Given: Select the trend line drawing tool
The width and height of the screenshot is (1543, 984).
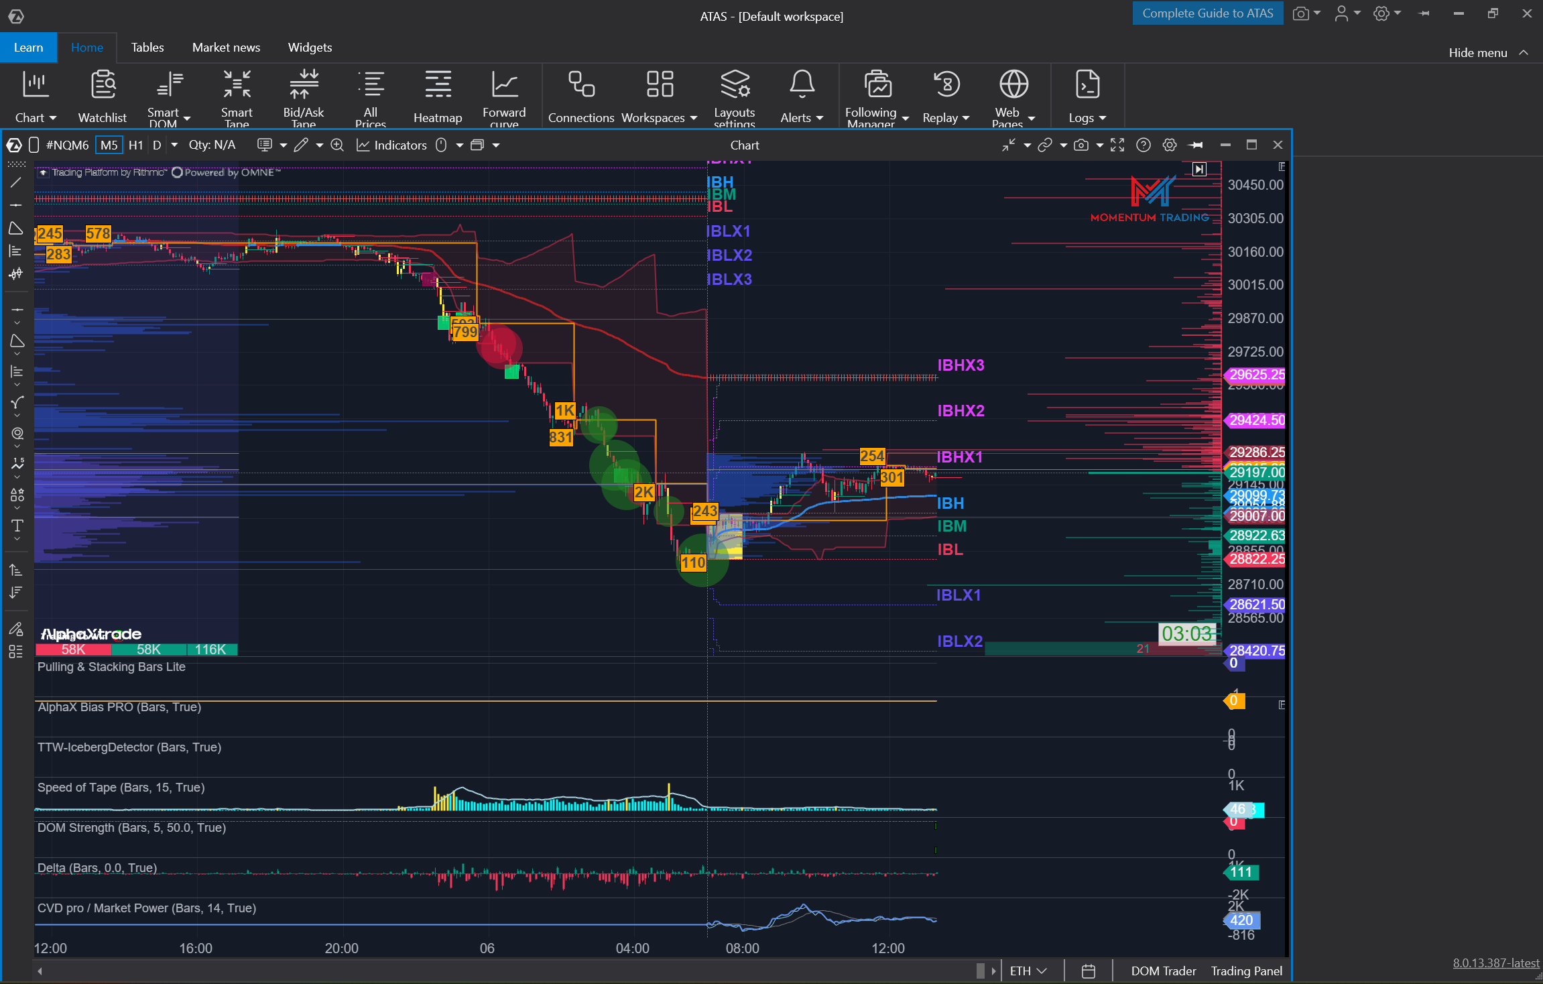Looking at the screenshot, I should tap(16, 182).
